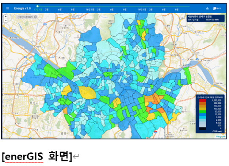Click the Energis v1.0 title
The image size is (229, 166).
[x=22, y=8]
